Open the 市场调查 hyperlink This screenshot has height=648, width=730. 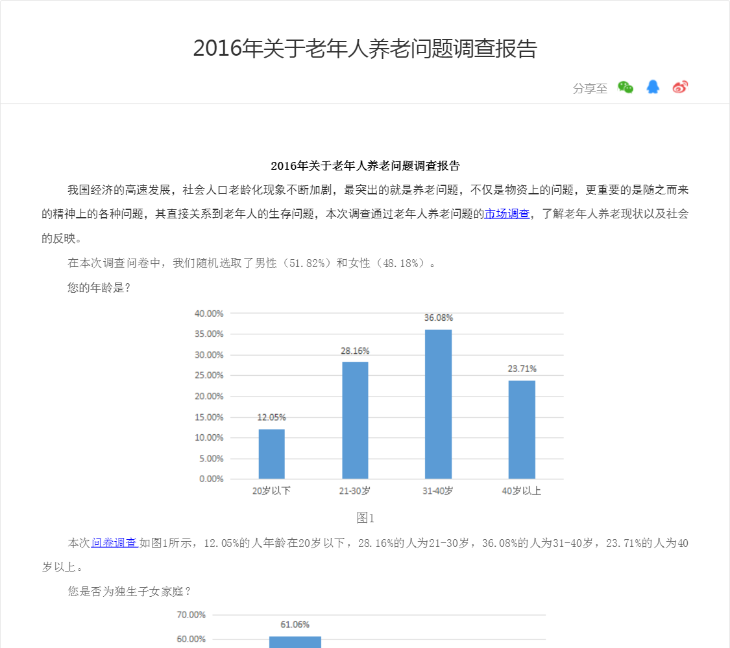pos(507,214)
